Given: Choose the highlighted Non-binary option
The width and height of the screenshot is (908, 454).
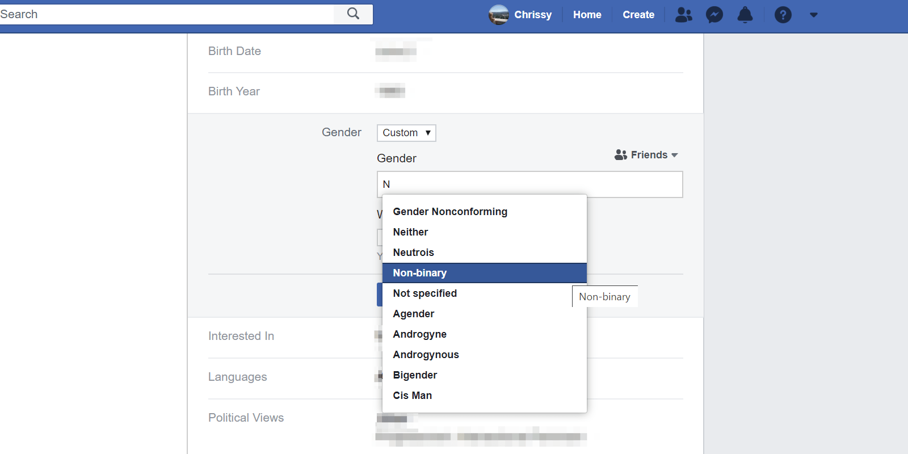Looking at the screenshot, I should tap(485, 273).
